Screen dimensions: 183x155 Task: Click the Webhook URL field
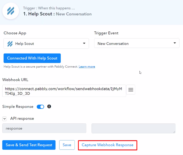(x=64, y=91)
